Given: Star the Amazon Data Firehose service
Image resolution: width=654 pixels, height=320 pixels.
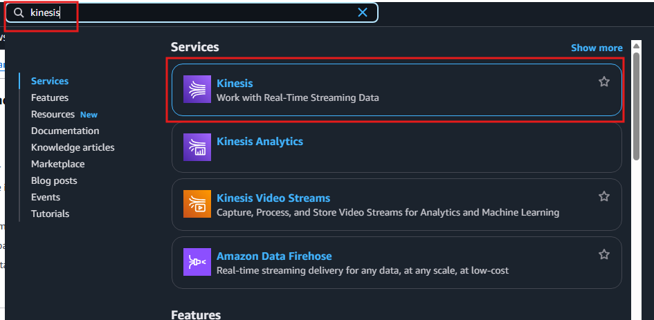Looking at the screenshot, I should 604,254.
